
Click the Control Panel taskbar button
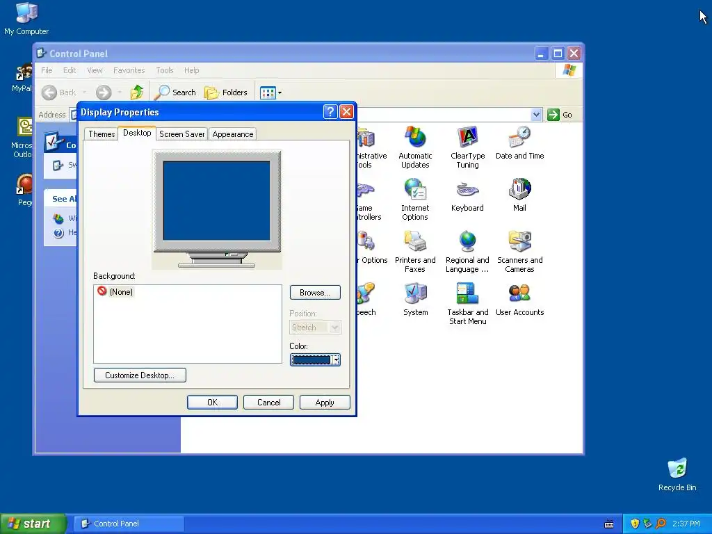coord(129,524)
